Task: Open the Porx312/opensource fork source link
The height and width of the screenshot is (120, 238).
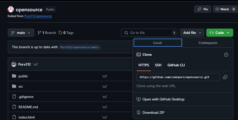Action: [x=38, y=16]
